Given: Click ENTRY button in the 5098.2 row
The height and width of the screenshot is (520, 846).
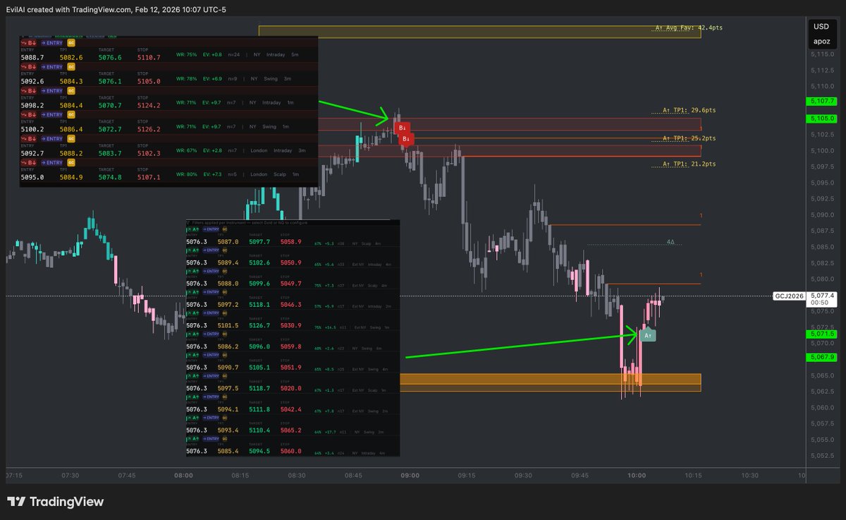Looking at the screenshot, I should [52, 90].
